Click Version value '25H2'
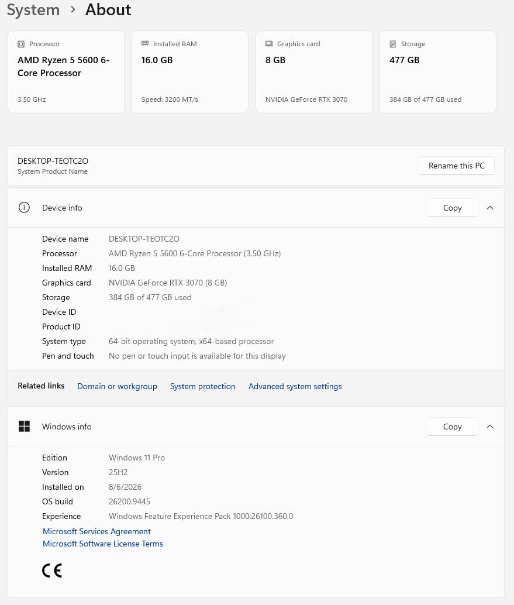The image size is (514, 605). [118, 472]
